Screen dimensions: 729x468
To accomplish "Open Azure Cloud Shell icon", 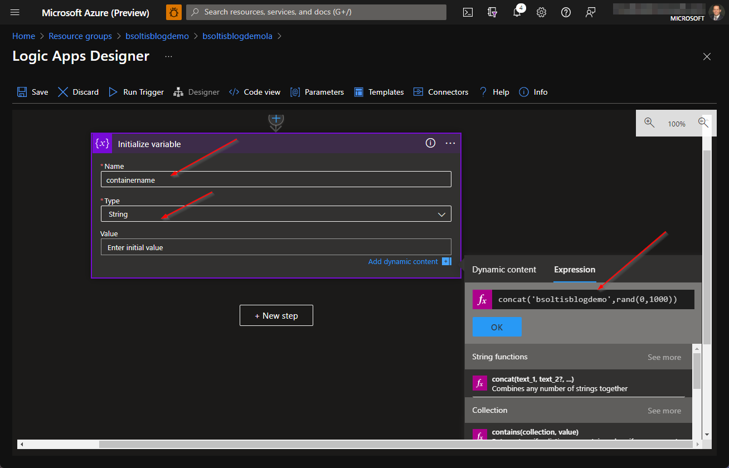I will 468,12.
